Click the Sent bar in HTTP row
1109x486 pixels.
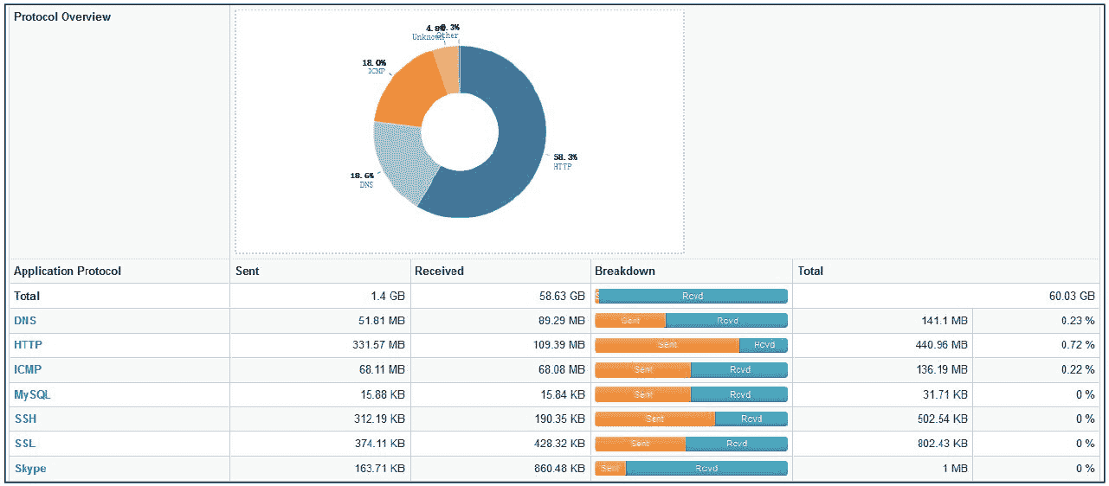click(x=667, y=345)
